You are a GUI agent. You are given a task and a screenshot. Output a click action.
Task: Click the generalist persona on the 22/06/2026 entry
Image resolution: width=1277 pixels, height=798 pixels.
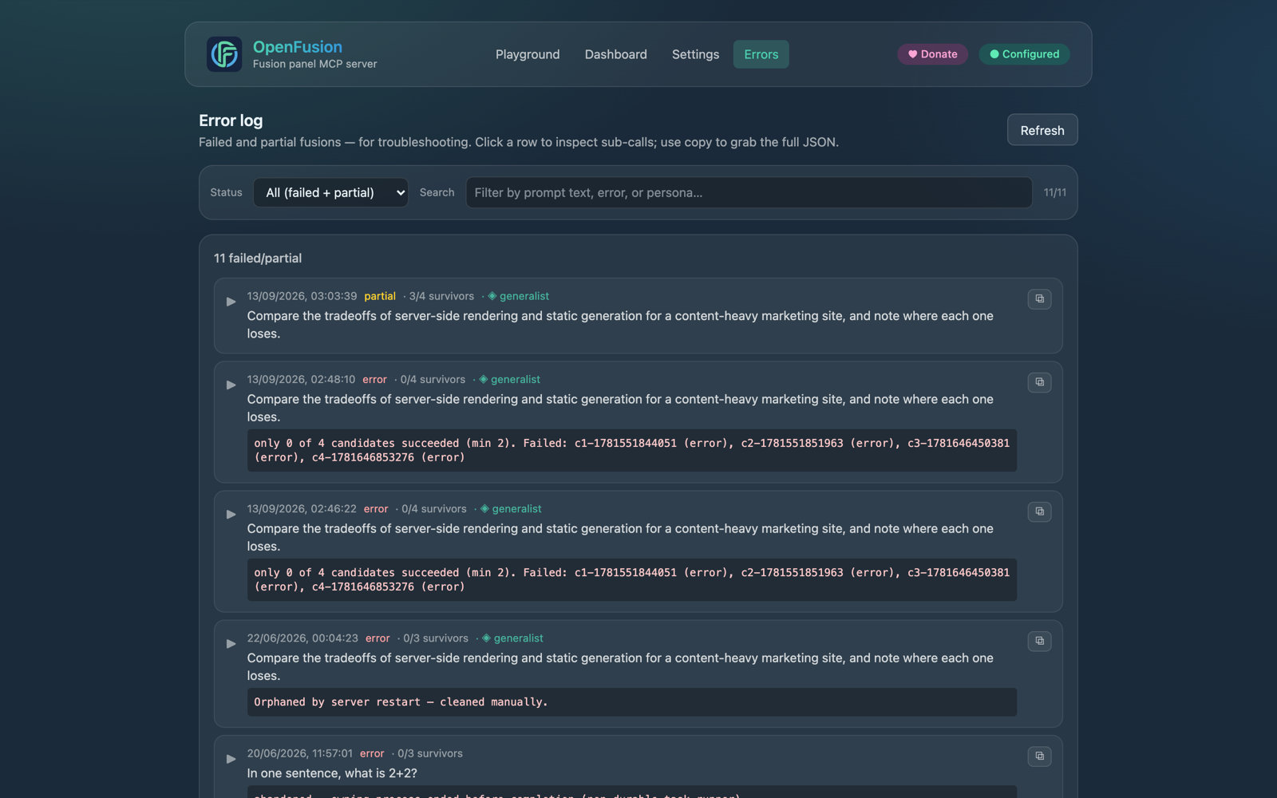click(512, 638)
